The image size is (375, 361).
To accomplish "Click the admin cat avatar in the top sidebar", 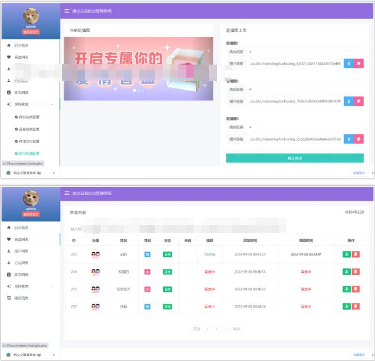I will [31, 16].
